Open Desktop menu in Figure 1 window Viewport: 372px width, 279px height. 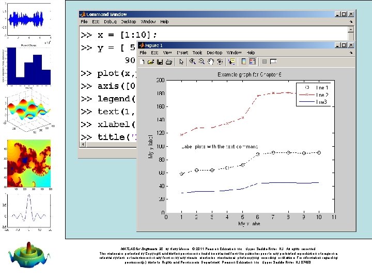click(214, 53)
